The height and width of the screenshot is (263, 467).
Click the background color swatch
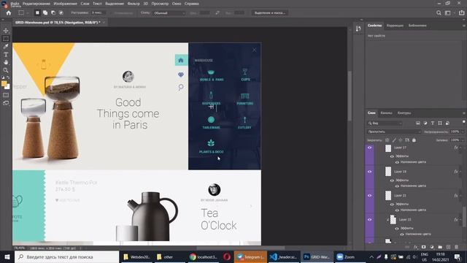click(7, 87)
